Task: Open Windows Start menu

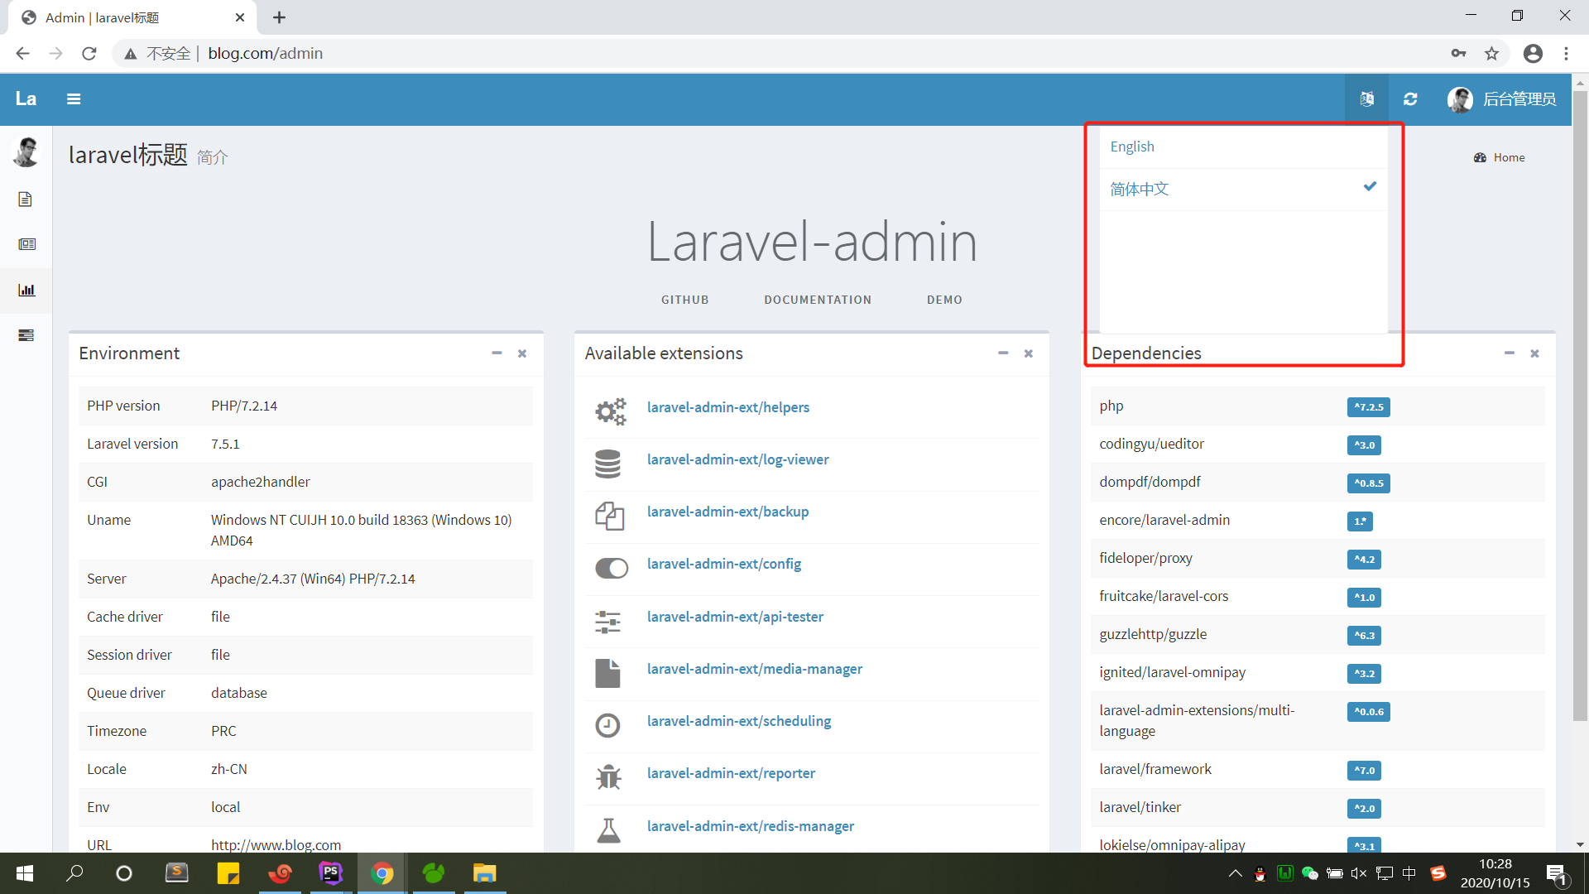Action: [25, 873]
